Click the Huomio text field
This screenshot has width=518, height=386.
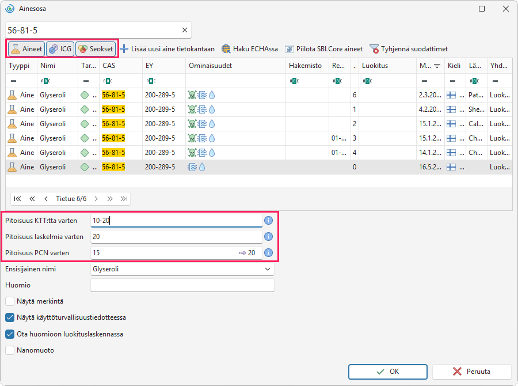[x=182, y=285]
